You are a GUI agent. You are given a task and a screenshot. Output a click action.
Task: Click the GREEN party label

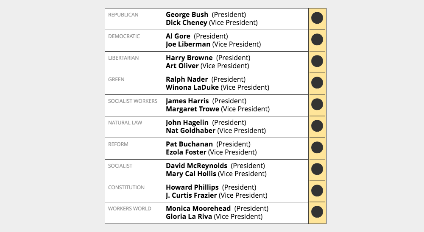coord(116,80)
